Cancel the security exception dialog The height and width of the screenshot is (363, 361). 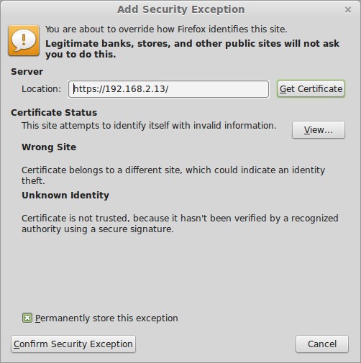[322, 344]
